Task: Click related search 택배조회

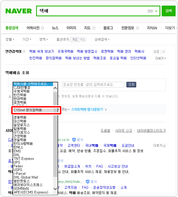Action: 100,58
